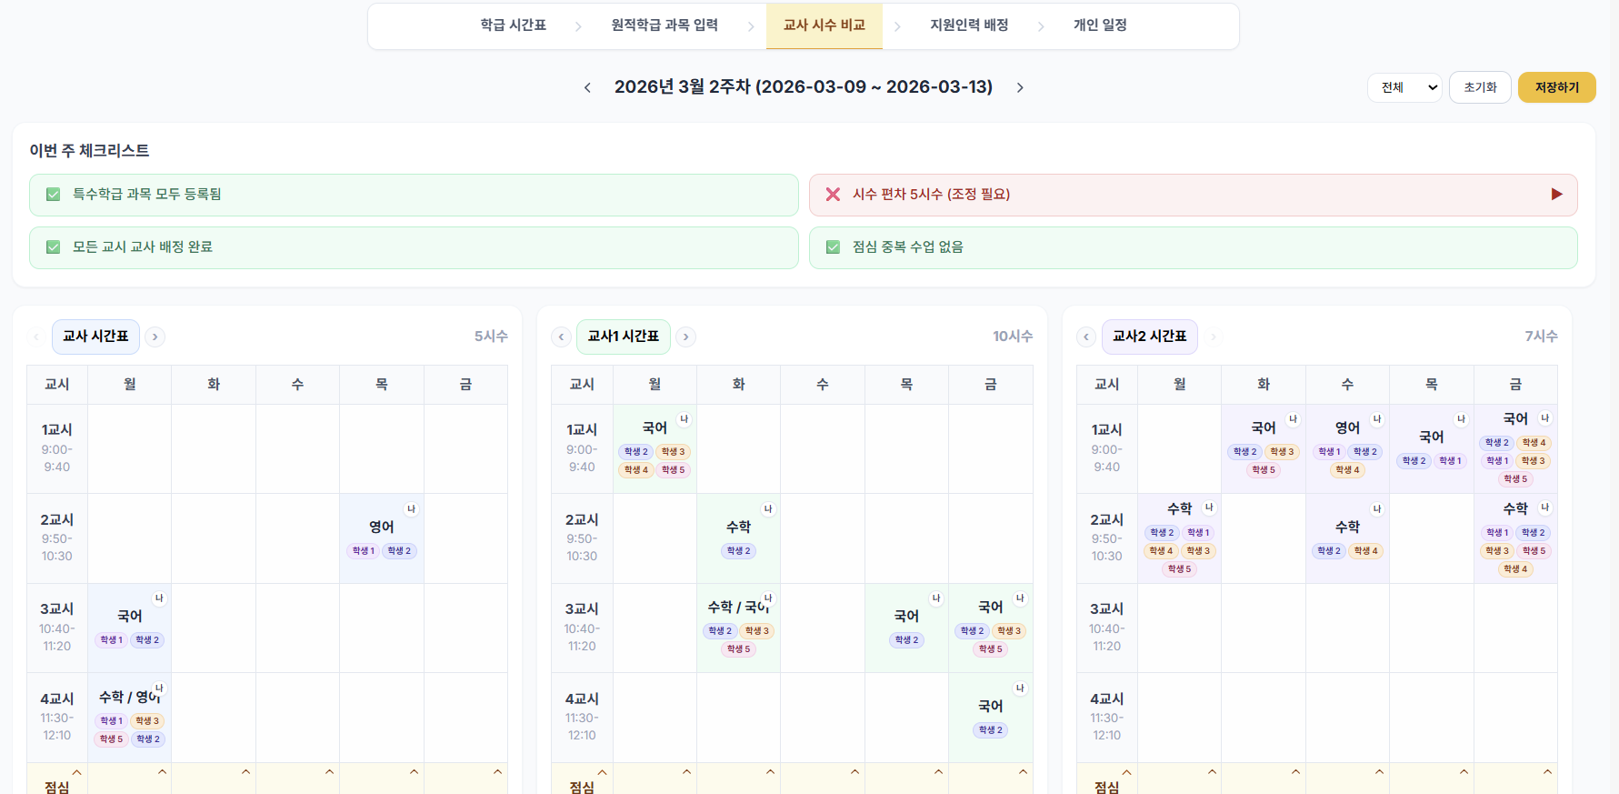The width and height of the screenshot is (1619, 794).
Task: Click the 나 badge on Monday's 국어 cell
Action: 160,598
